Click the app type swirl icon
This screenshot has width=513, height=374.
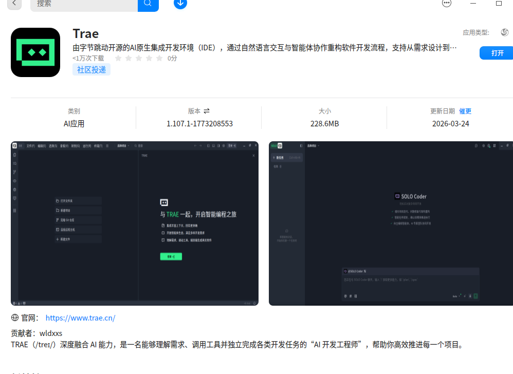505,32
